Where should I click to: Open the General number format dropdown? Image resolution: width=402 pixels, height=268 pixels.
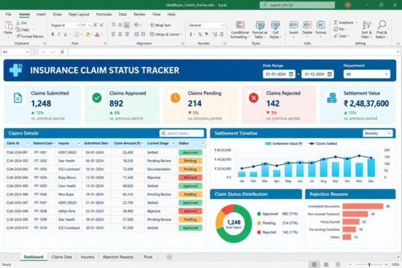pos(222,25)
